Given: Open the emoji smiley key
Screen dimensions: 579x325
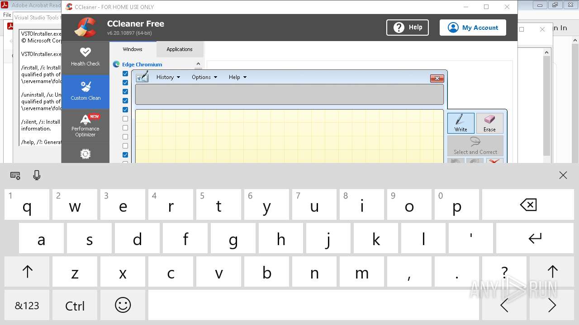Looking at the screenshot, I should pos(123,306).
